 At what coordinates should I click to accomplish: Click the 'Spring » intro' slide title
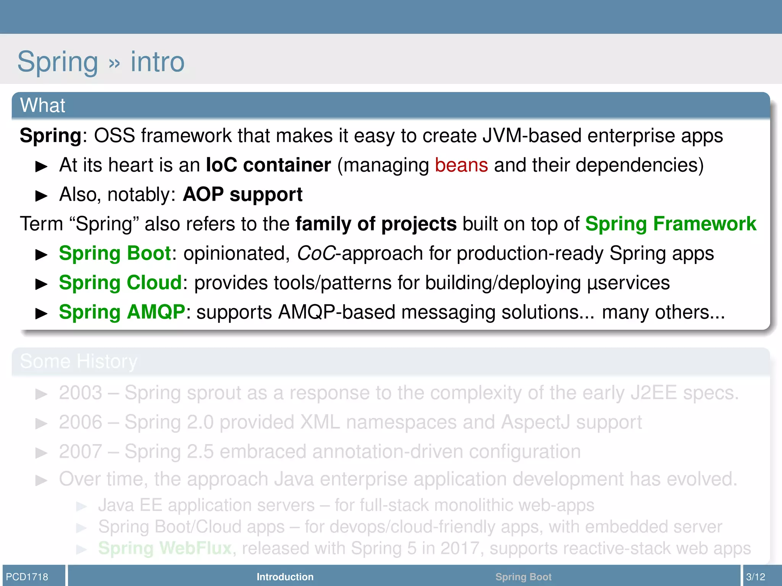(101, 61)
